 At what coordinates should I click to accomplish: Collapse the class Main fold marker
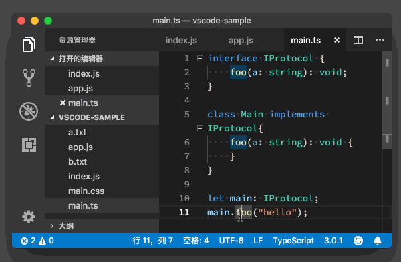click(x=200, y=128)
